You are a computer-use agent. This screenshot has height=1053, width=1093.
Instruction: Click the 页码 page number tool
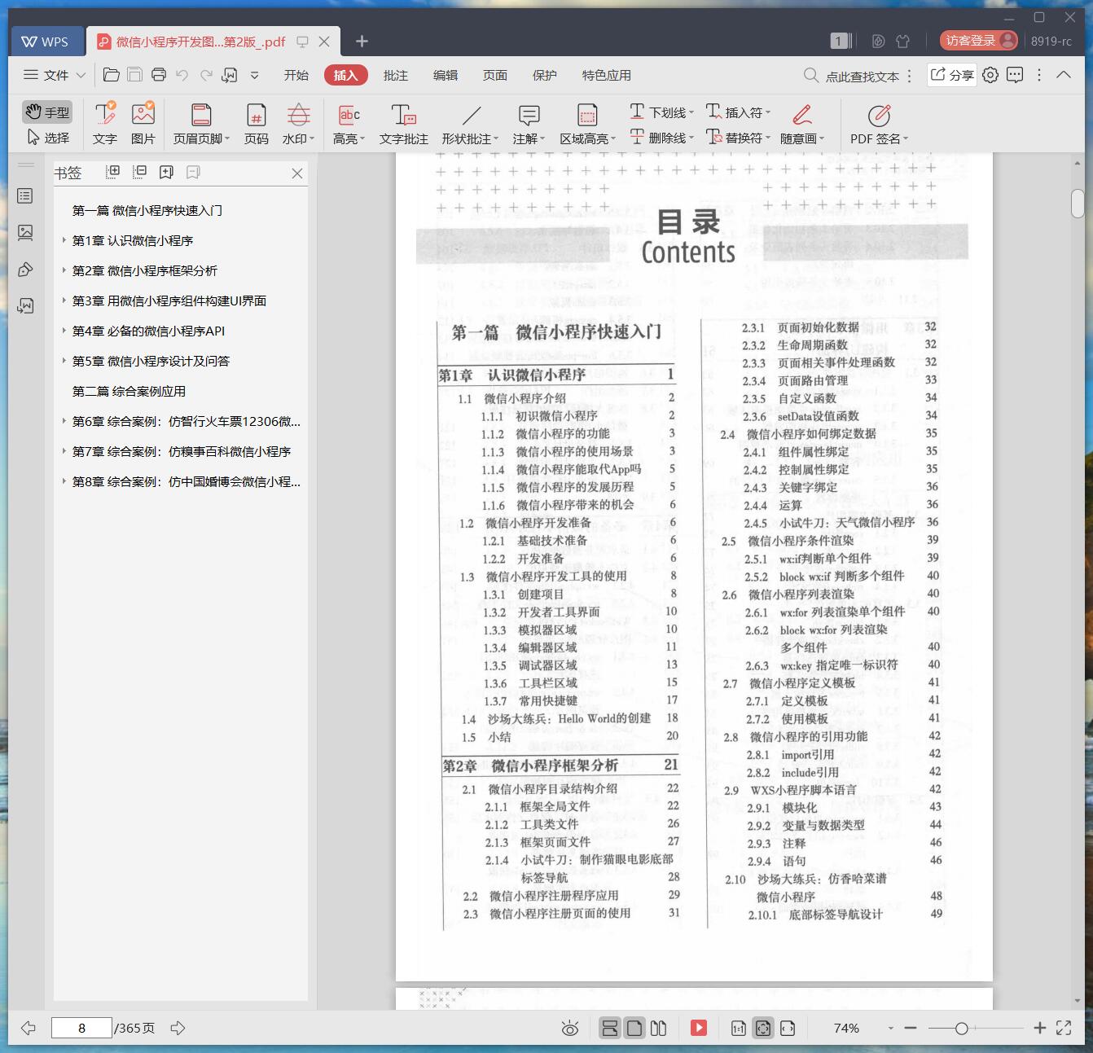[x=256, y=124]
